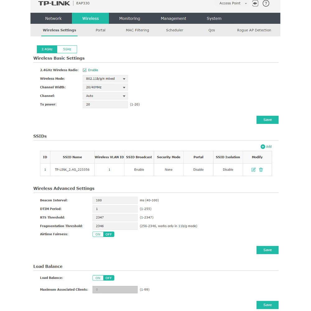Image resolution: width=311 pixels, height=311 pixels.
Task: Expand the Channel Width dropdown
Action: click(x=105, y=87)
